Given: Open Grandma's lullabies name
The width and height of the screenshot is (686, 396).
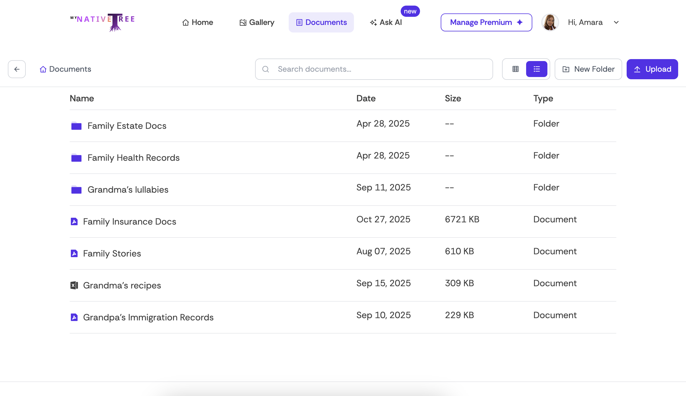Looking at the screenshot, I should (128, 190).
